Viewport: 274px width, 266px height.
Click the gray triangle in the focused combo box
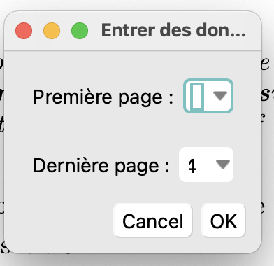pos(220,96)
